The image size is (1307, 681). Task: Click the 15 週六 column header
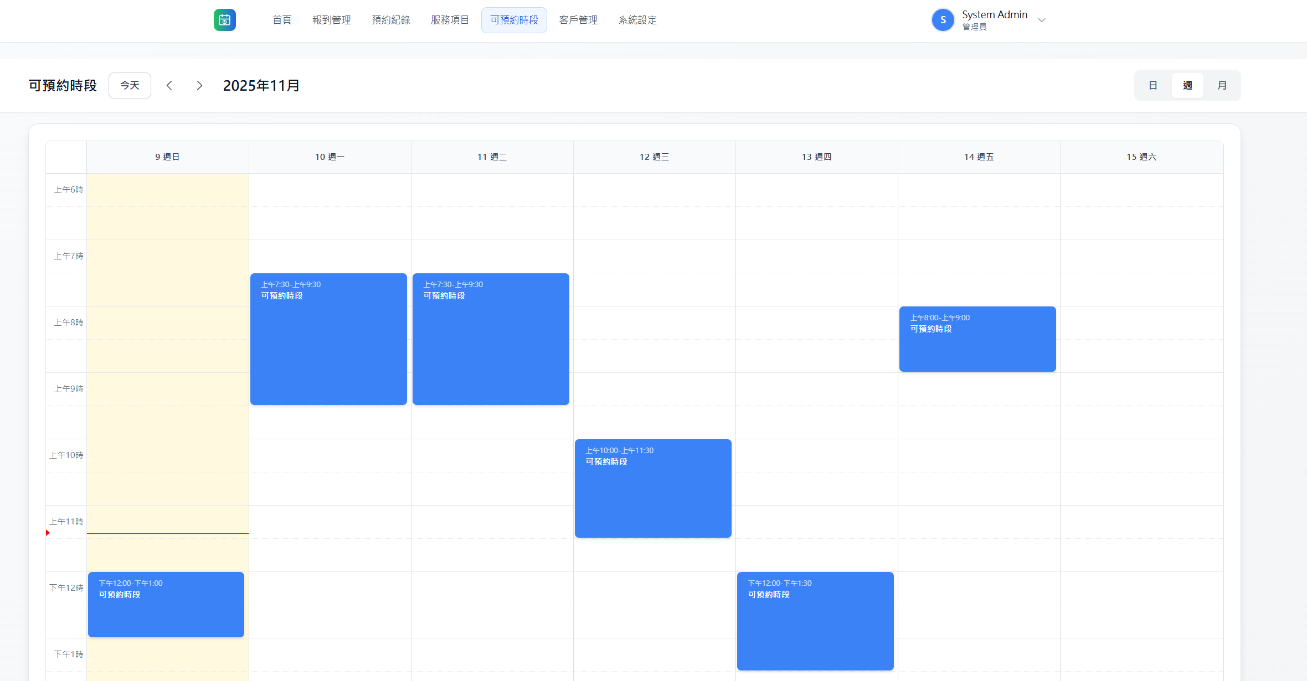1141,157
